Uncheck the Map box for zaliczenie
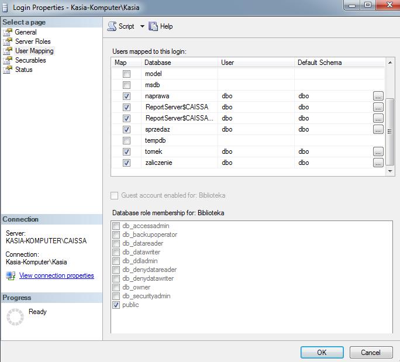 (x=126, y=163)
